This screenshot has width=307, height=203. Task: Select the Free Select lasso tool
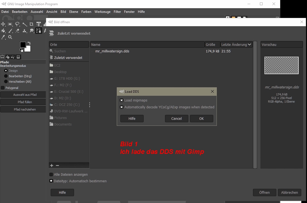(17, 24)
